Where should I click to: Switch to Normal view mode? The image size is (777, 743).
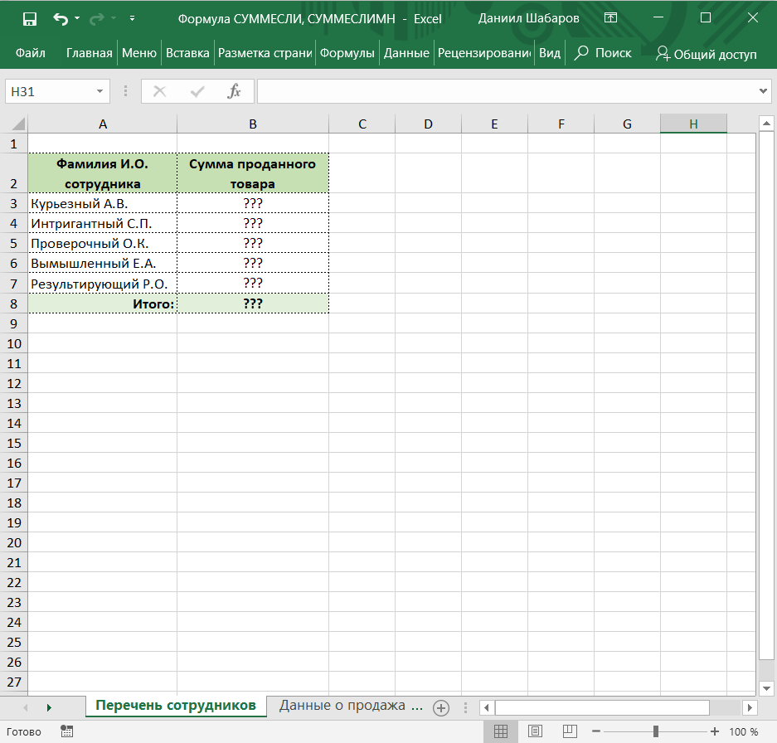tap(501, 731)
